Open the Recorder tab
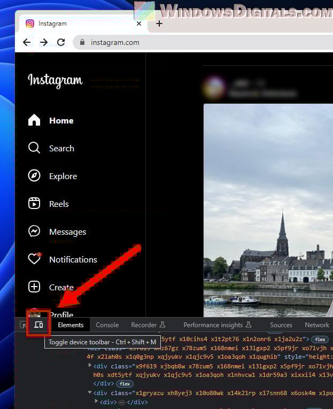 pyautogui.click(x=148, y=325)
